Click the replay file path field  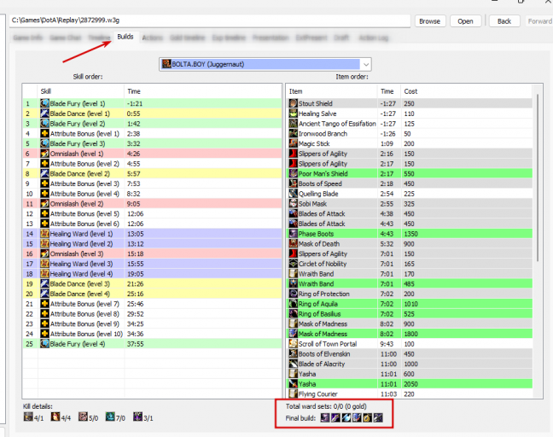(210, 20)
